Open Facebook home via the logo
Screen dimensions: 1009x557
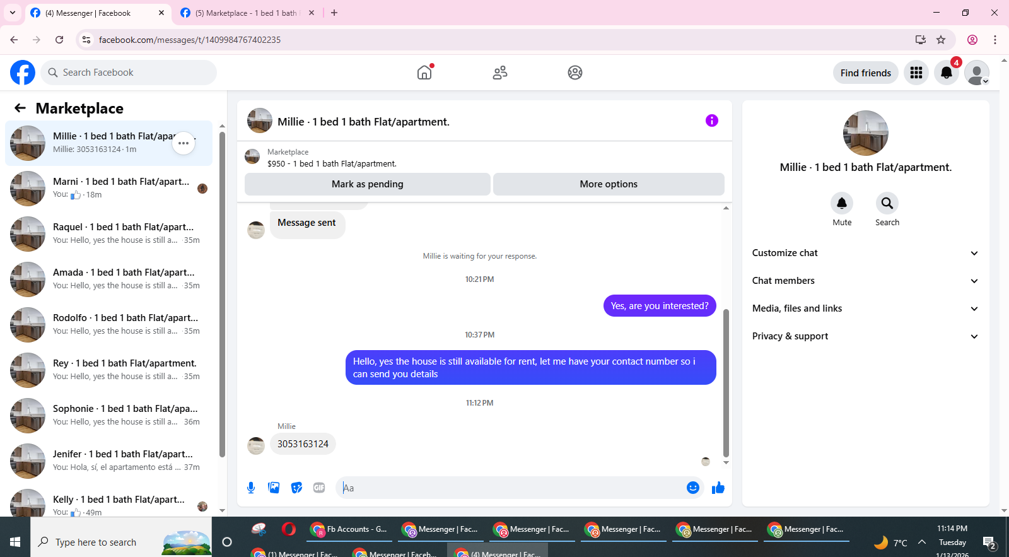[23, 73]
